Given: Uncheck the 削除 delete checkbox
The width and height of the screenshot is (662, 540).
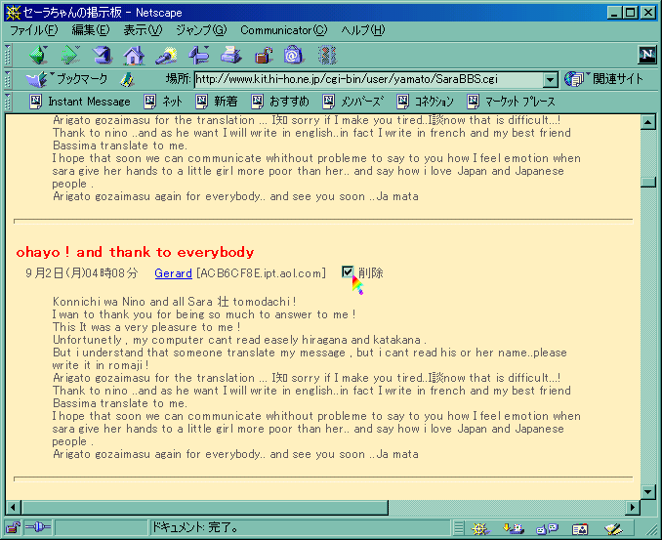Looking at the screenshot, I should [348, 272].
